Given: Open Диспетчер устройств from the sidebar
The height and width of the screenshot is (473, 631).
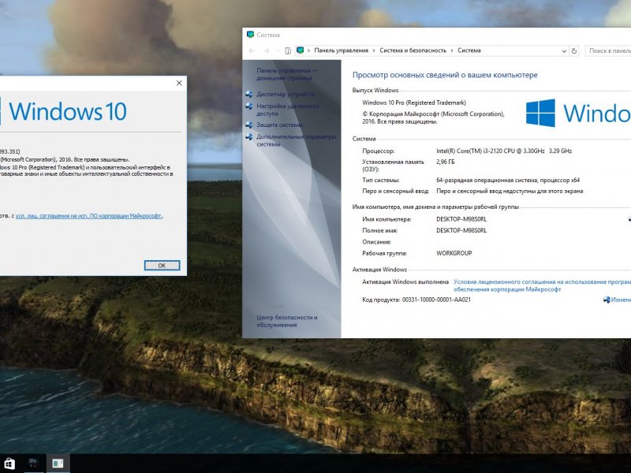Looking at the screenshot, I should pos(286,94).
